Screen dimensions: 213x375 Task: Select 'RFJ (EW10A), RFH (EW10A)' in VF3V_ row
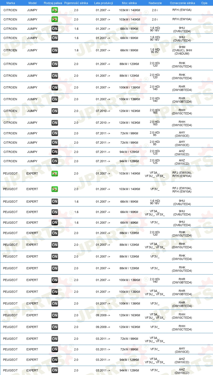pyautogui.click(x=182, y=190)
